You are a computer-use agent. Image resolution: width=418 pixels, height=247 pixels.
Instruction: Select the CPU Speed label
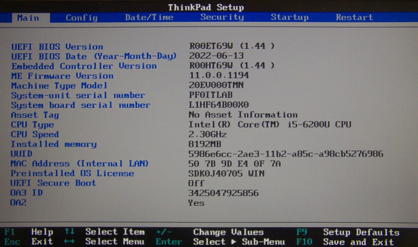pyautogui.click(x=35, y=134)
